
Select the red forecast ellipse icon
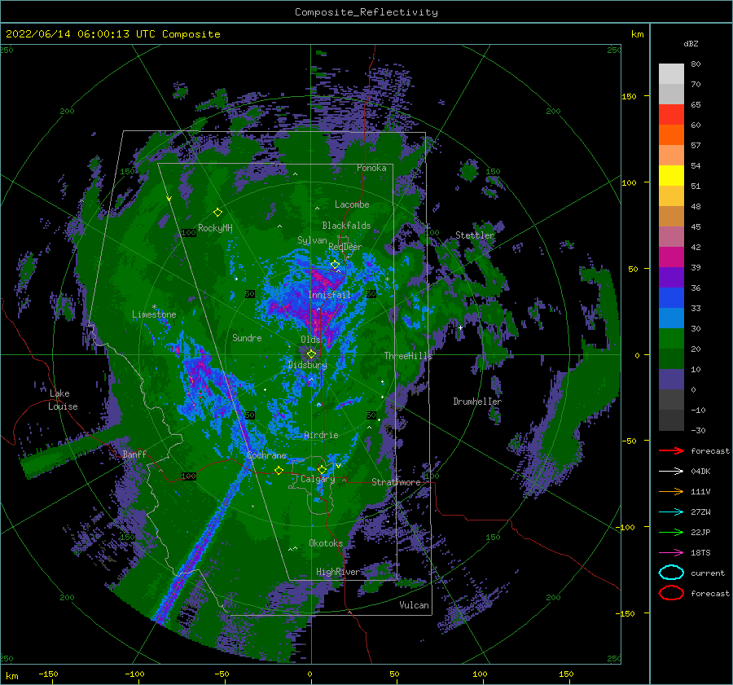click(671, 593)
